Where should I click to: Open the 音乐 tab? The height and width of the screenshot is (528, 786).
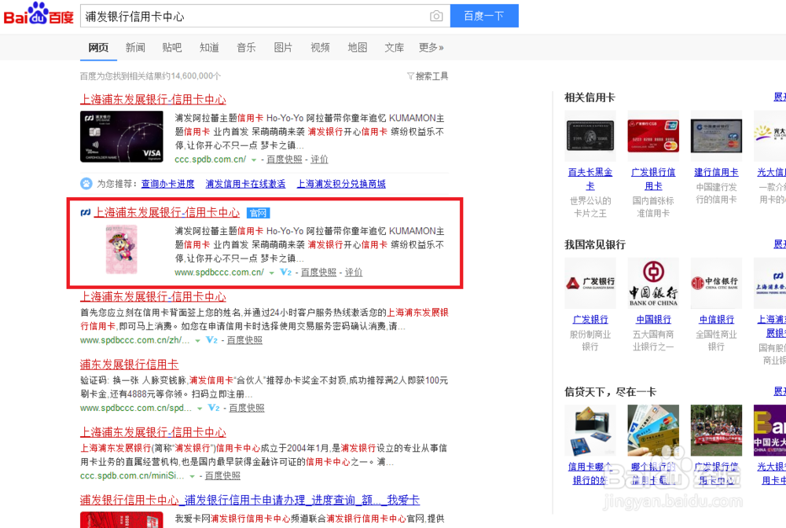click(x=246, y=48)
